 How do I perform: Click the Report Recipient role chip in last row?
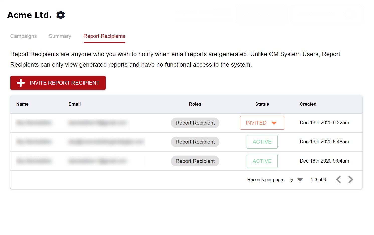click(x=195, y=161)
